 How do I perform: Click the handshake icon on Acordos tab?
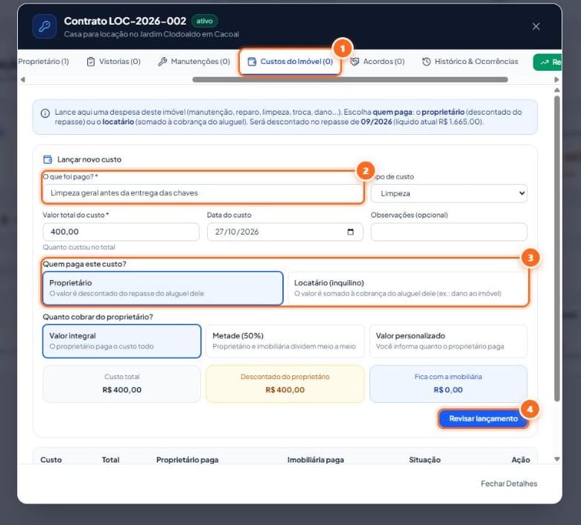pyautogui.click(x=355, y=62)
